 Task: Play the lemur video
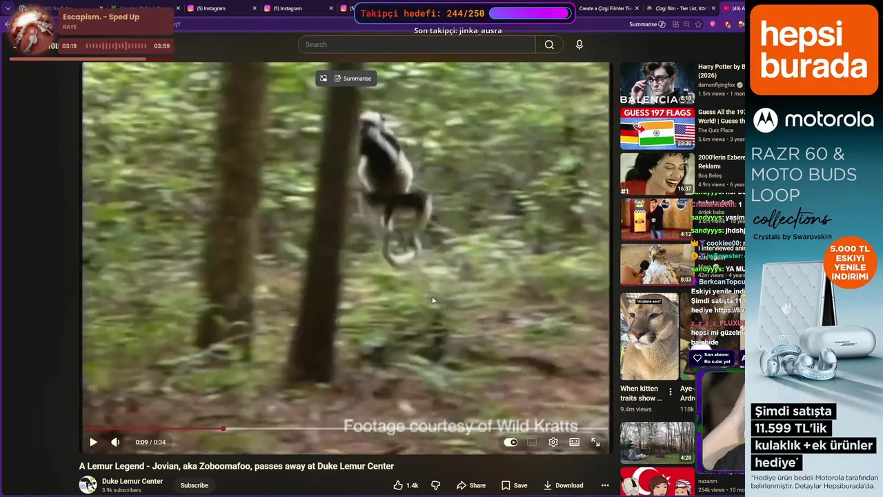point(93,442)
